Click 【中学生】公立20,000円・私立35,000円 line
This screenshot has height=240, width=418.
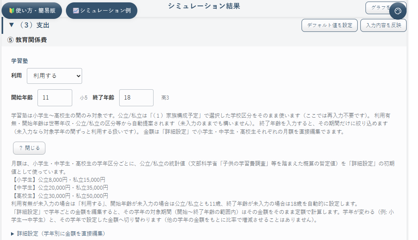pos(60,188)
